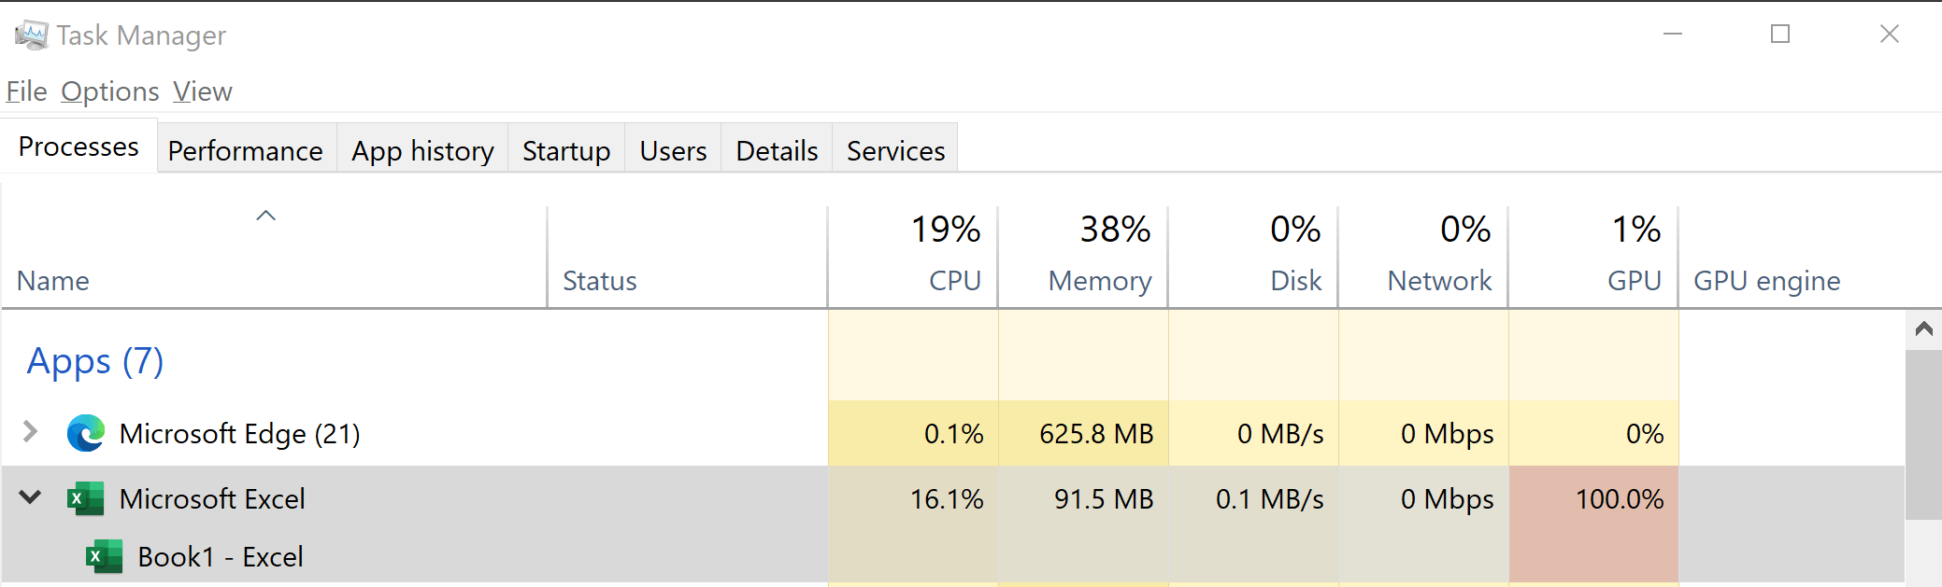Click the sort arrow above Name column
The height and width of the screenshot is (587, 1942).
click(265, 216)
